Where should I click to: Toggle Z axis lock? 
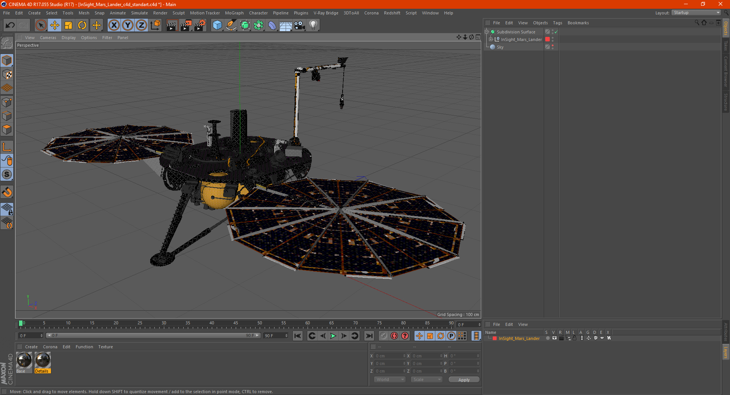(141, 25)
